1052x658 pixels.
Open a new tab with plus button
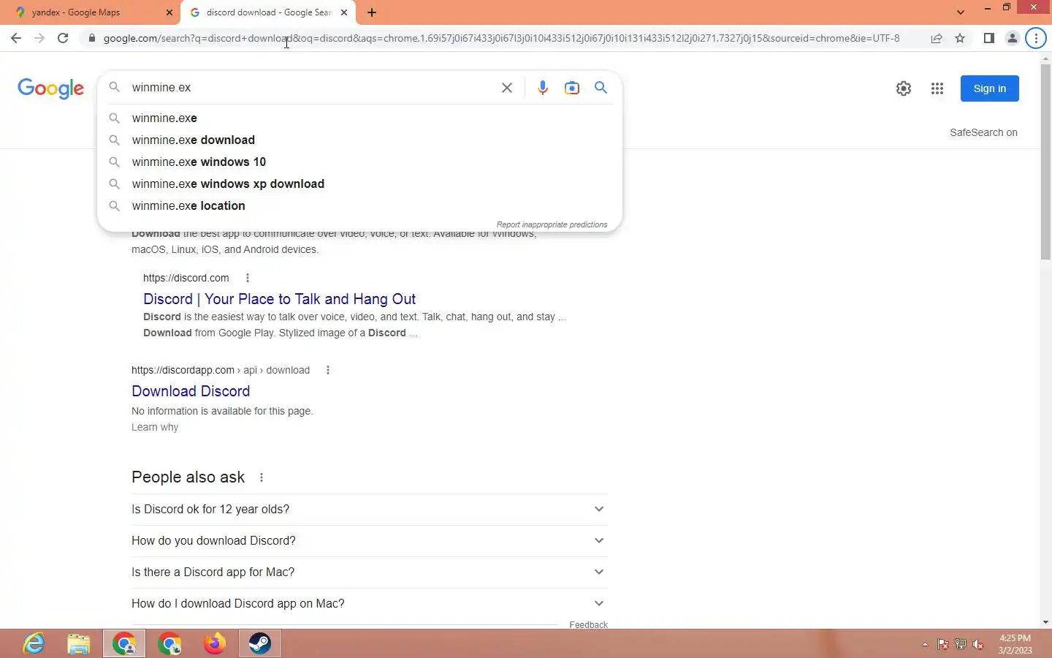pos(372,12)
